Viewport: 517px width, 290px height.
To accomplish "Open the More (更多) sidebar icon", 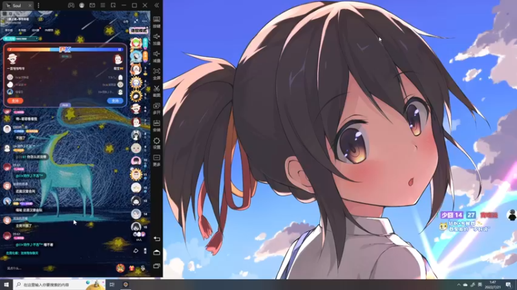I will click(156, 160).
